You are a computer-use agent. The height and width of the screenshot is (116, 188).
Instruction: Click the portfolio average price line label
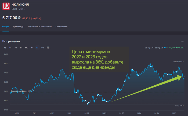click(22, 91)
